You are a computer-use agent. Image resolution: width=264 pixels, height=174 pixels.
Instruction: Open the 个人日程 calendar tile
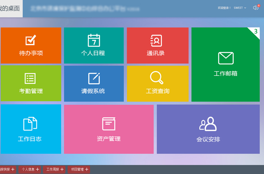94,45
